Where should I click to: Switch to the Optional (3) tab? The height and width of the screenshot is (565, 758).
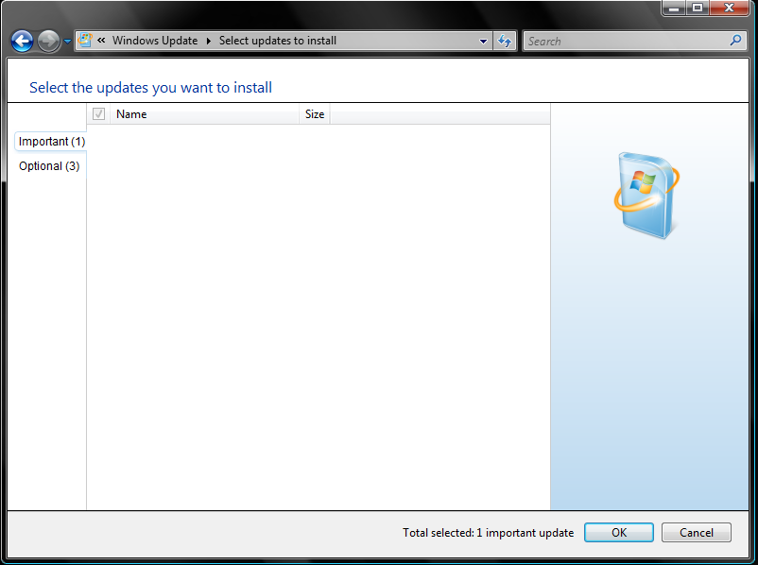point(49,166)
